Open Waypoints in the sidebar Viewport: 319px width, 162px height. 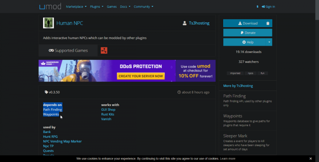coord(233,116)
